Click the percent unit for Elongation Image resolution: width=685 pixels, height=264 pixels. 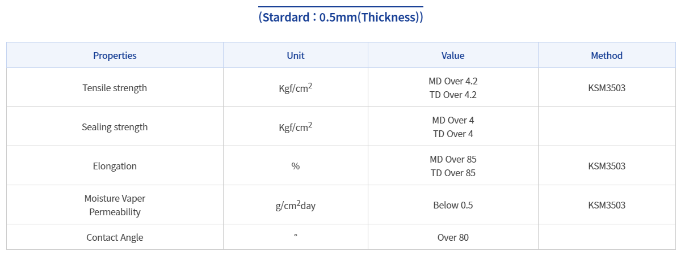295,166
